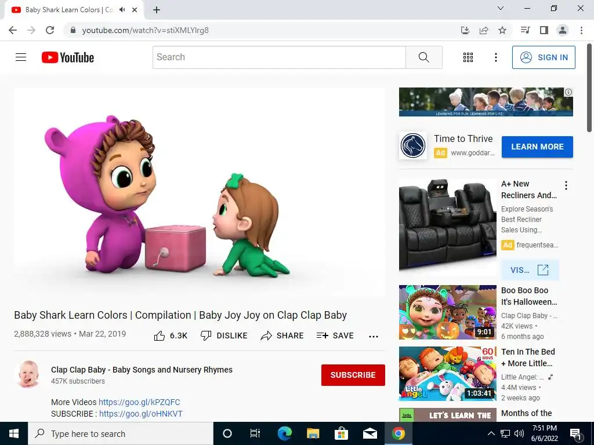Image resolution: width=594 pixels, height=445 pixels.
Task: Click LEARN MORE on Time to Thrive ad
Action: click(537, 147)
